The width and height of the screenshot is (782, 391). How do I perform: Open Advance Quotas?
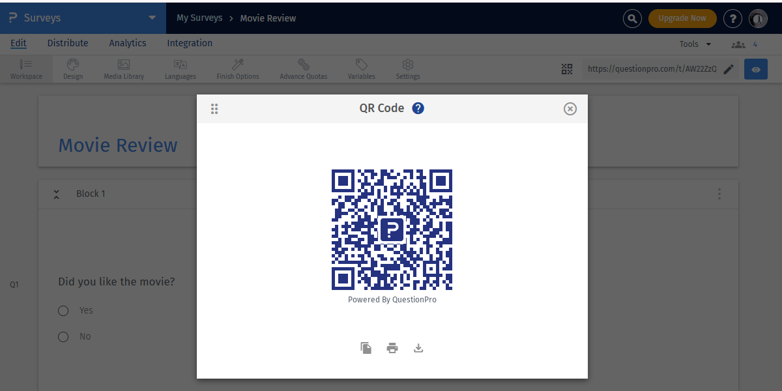point(304,69)
